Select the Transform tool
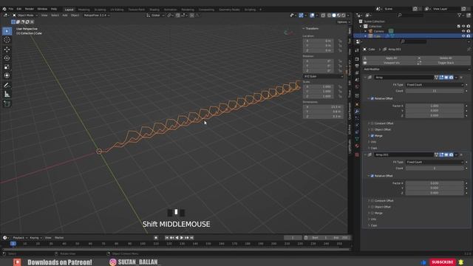This screenshot has height=266, width=473. [x=7, y=75]
